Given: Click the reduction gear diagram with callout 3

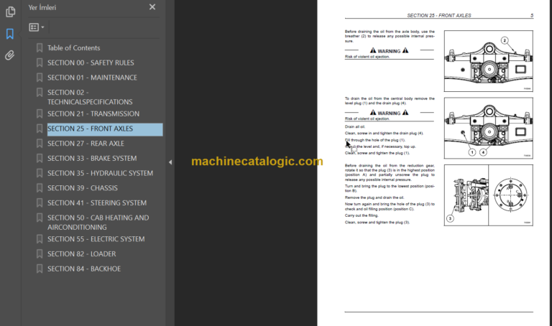Looking at the screenshot, I should [x=488, y=195].
